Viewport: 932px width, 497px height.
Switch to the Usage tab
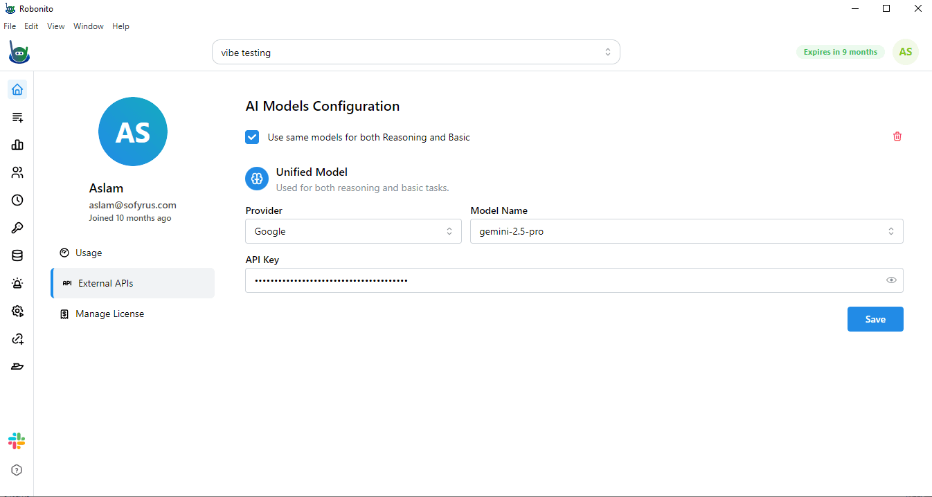[x=88, y=253]
